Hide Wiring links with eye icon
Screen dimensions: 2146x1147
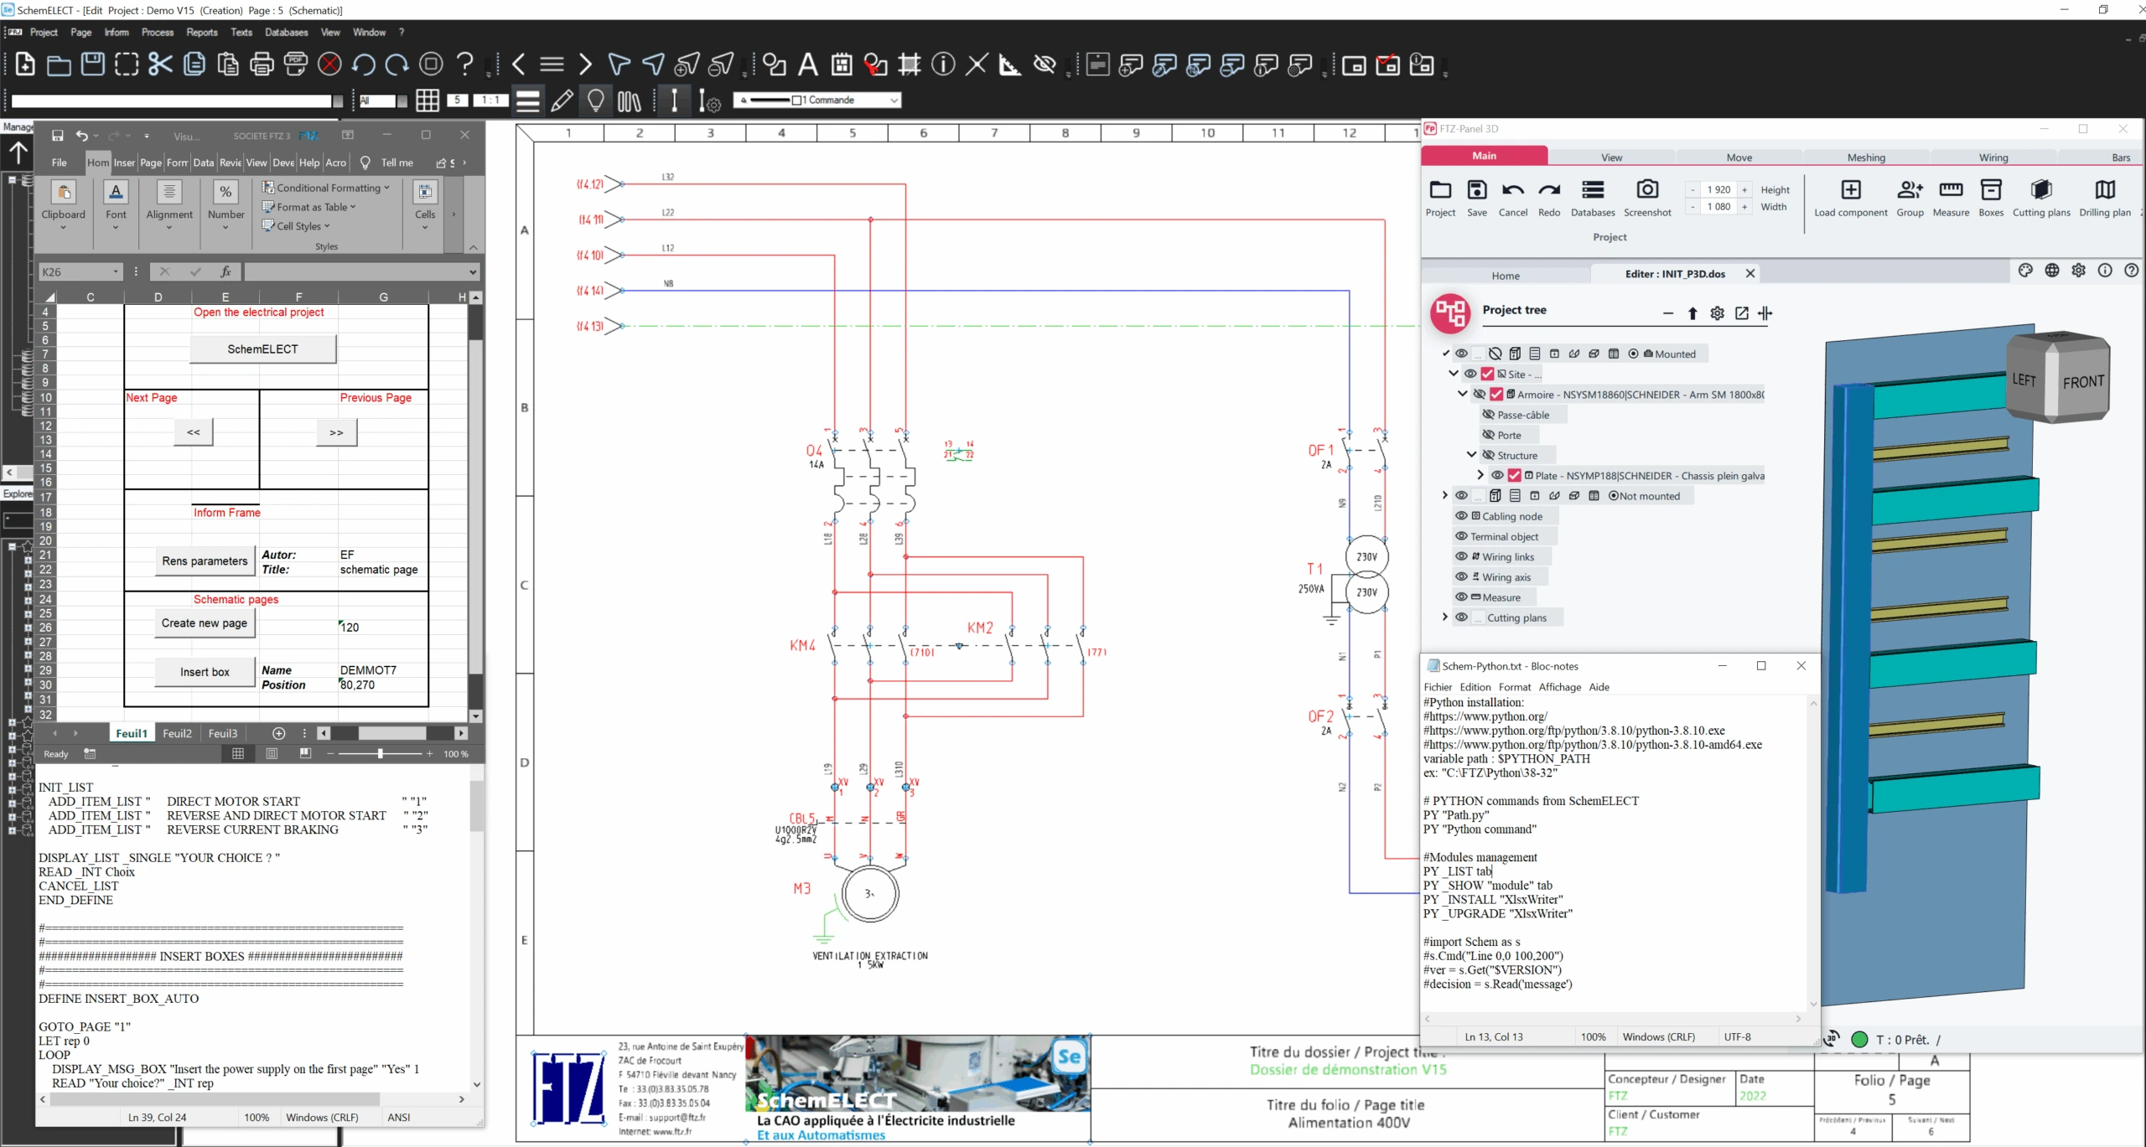click(x=1461, y=556)
